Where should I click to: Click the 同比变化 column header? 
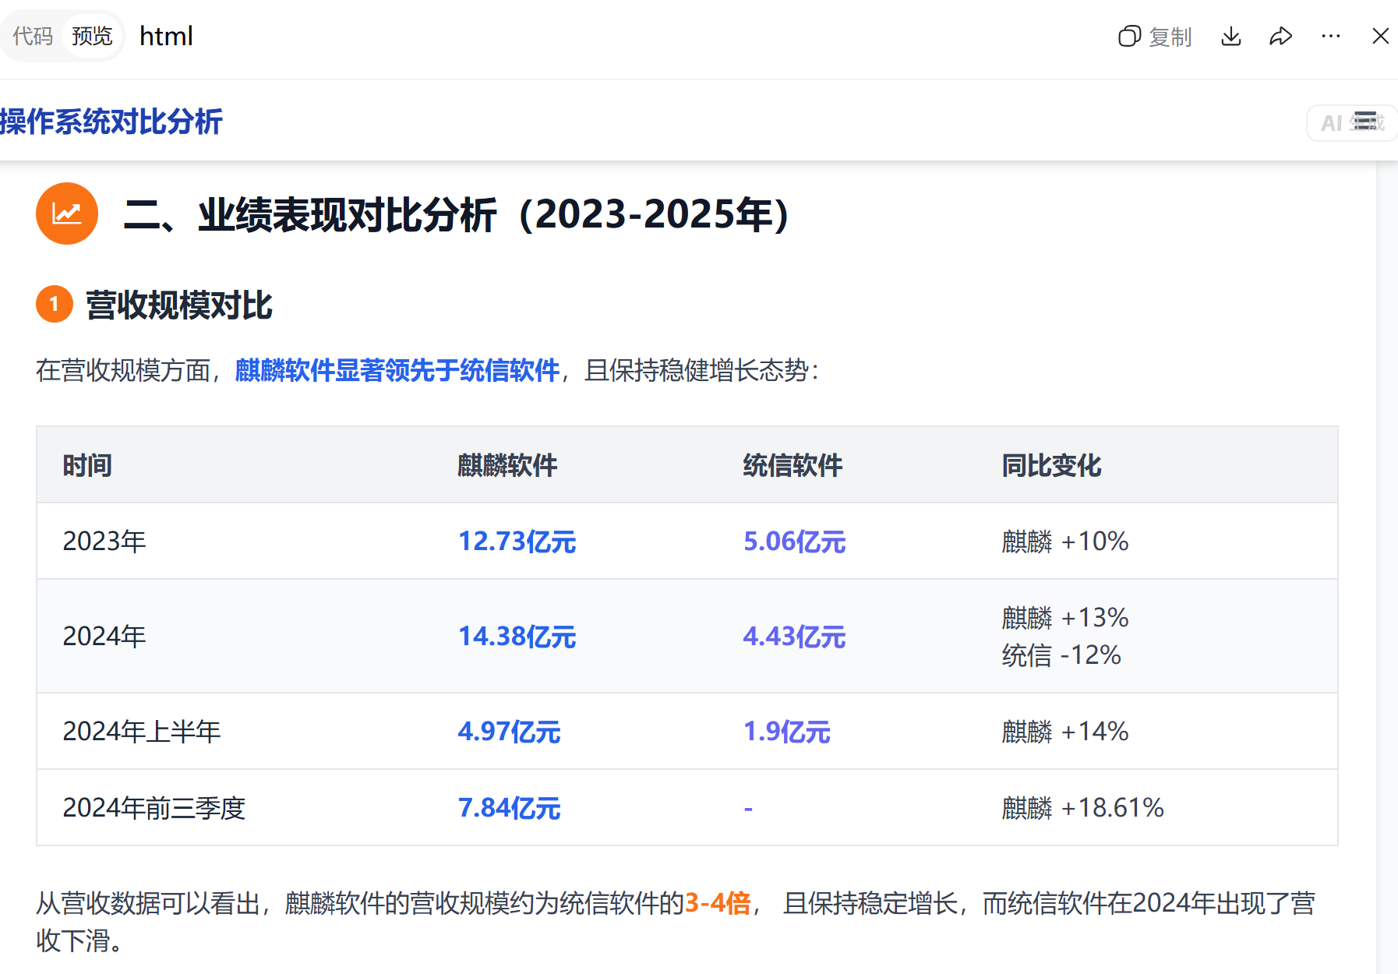[x=1051, y=465]
